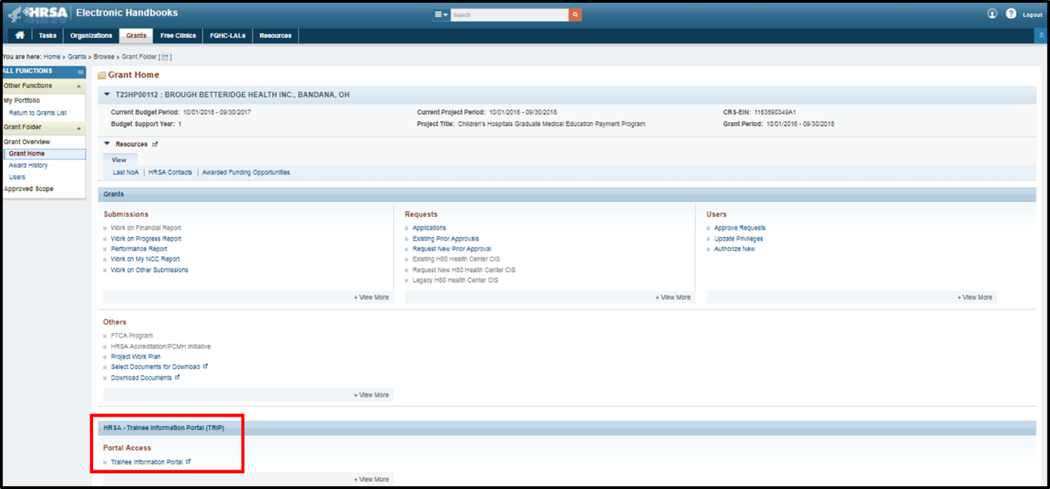This screenshot has height=489, width=1050.
Task: Open the Resources top tab
Action: [276, 36]
